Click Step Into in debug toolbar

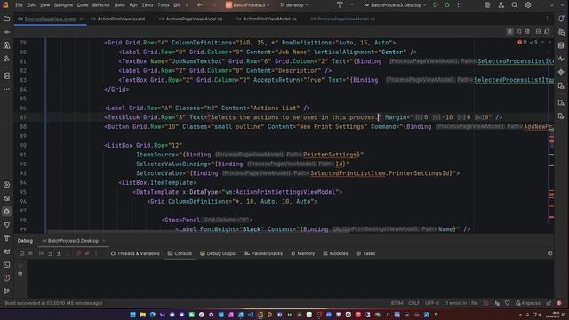point(59,253)
